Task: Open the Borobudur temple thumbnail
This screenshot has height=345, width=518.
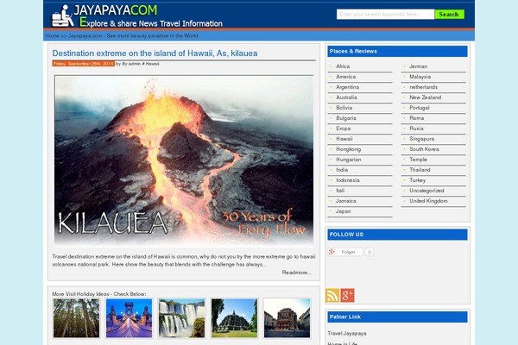Action: coord(234,318)
